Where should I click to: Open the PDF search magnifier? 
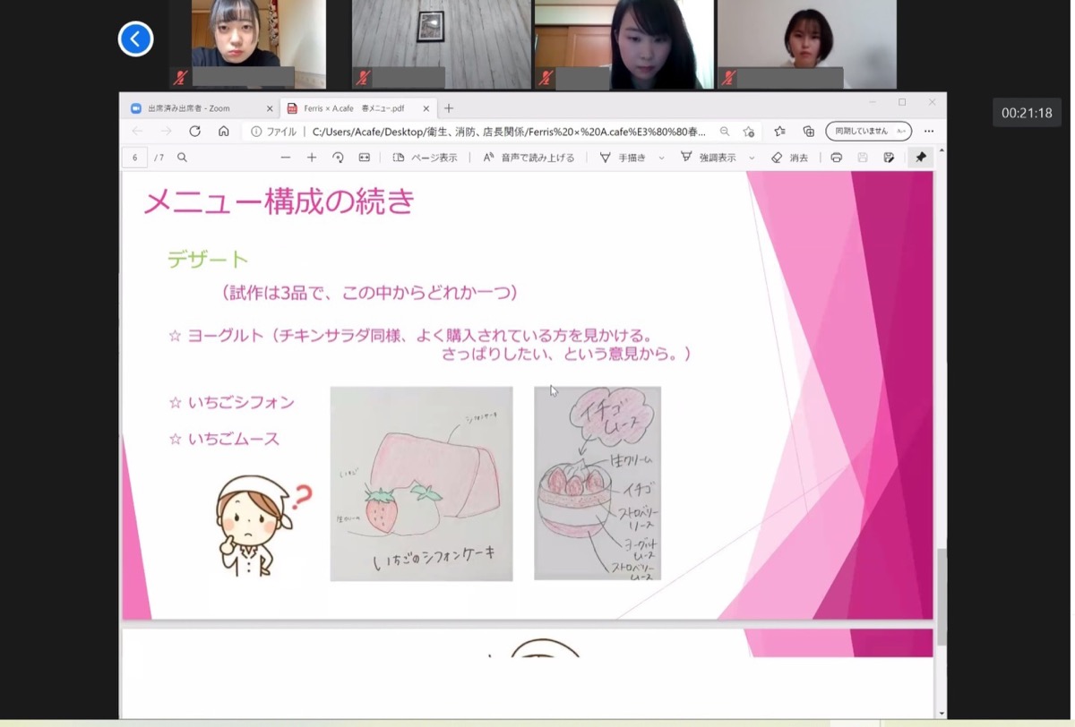coord(182,158)
